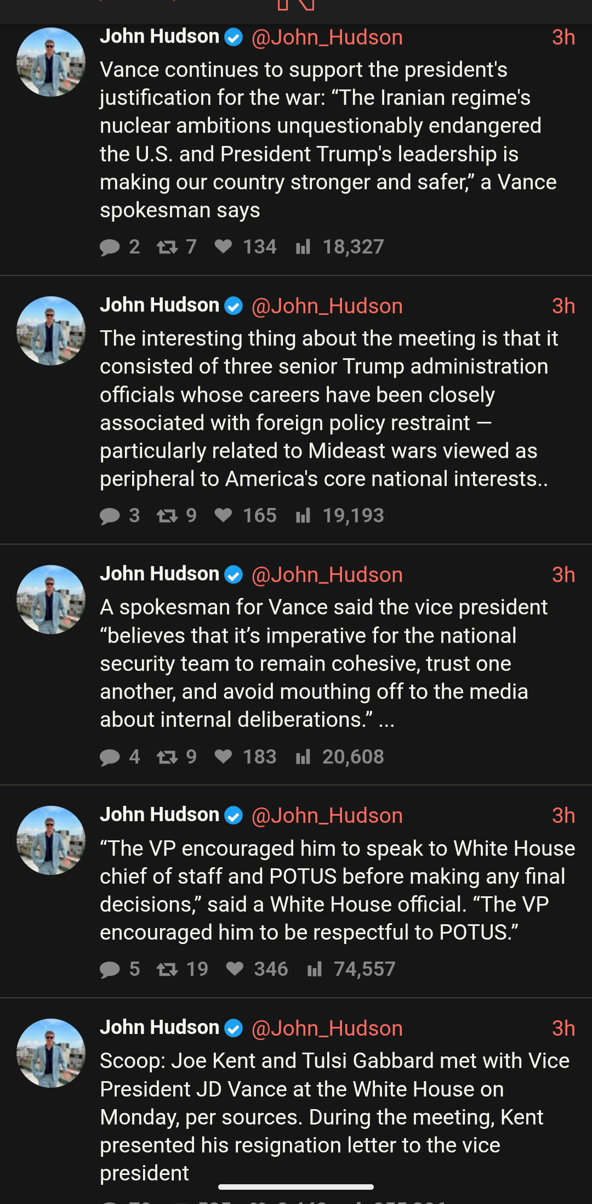Reply to the tweet with 5 comments
The width and height of the screenshot is (592, 1204).
110,970
